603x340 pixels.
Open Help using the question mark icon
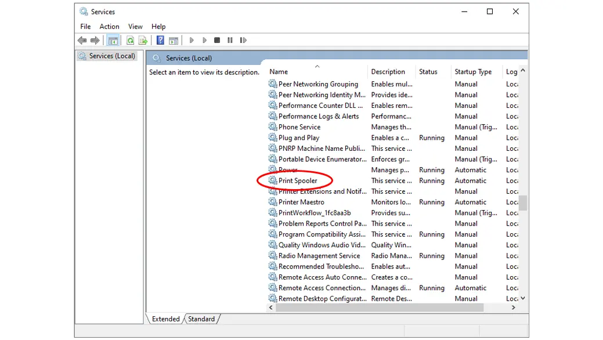[160, 41]
